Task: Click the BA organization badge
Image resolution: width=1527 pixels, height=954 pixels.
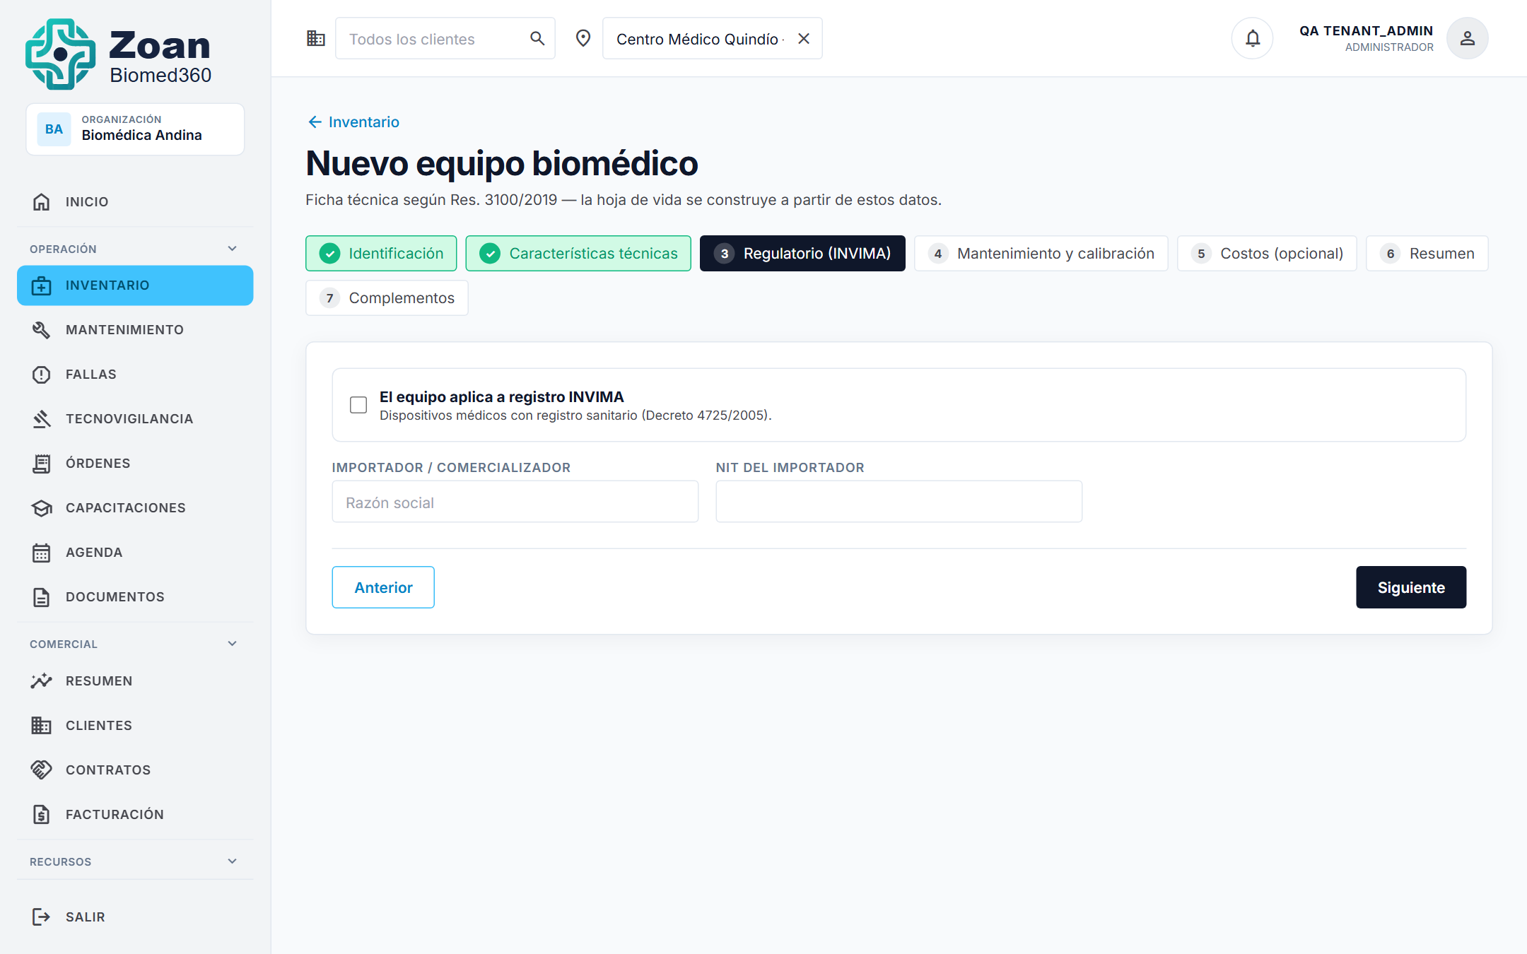Action: tap(54, 129)
